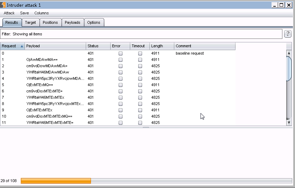The width and height of the screenshot is (295, 188).
Task: Click Length 4825 of request 2
Action: [x=155, y=66]
